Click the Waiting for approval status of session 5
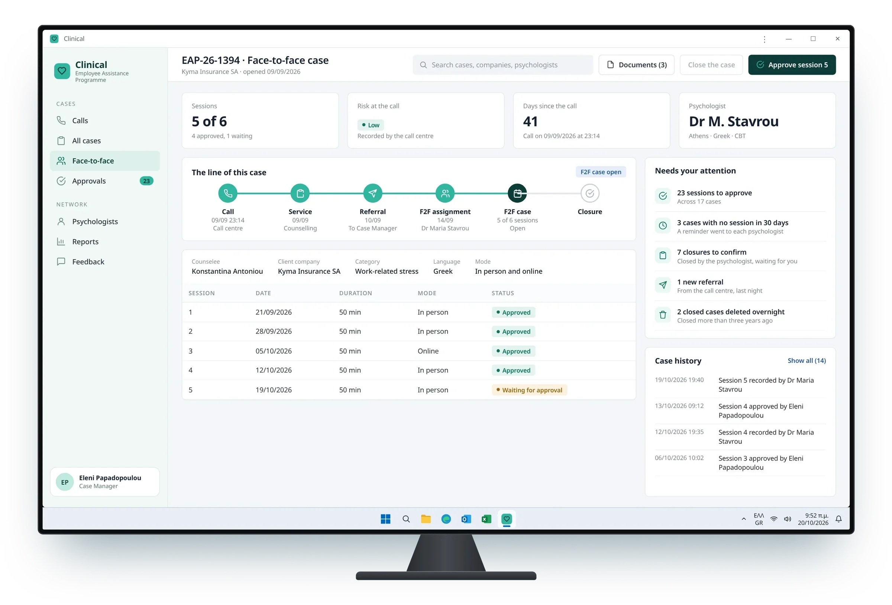The height and width of the screenshot is (605, 892). (529, 390)
